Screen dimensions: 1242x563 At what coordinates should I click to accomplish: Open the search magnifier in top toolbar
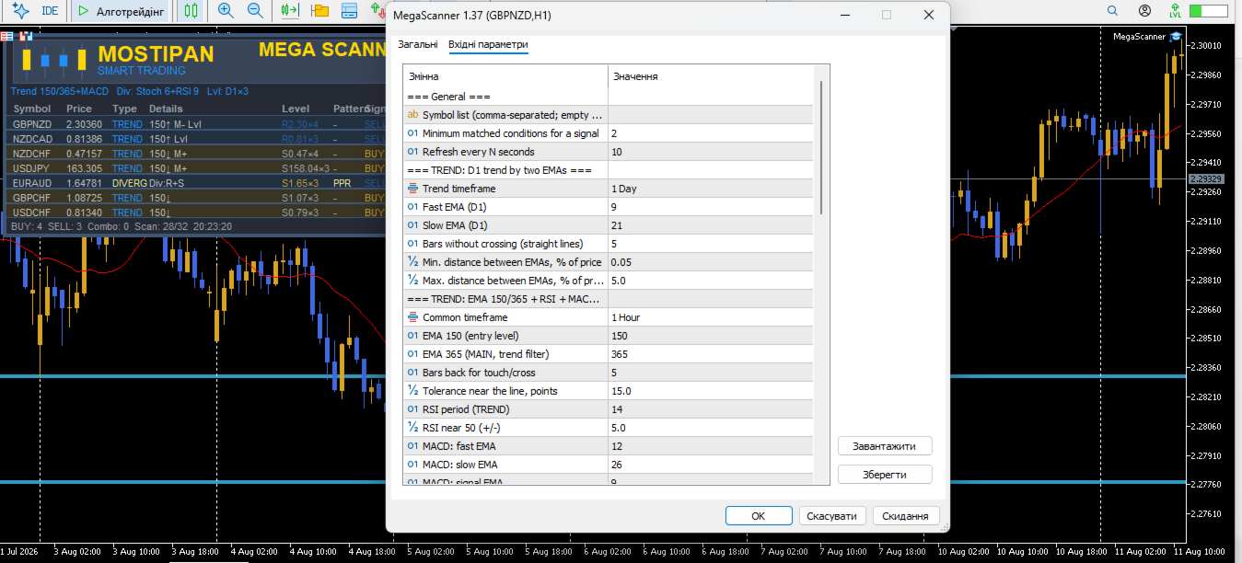coord(1113,11)
